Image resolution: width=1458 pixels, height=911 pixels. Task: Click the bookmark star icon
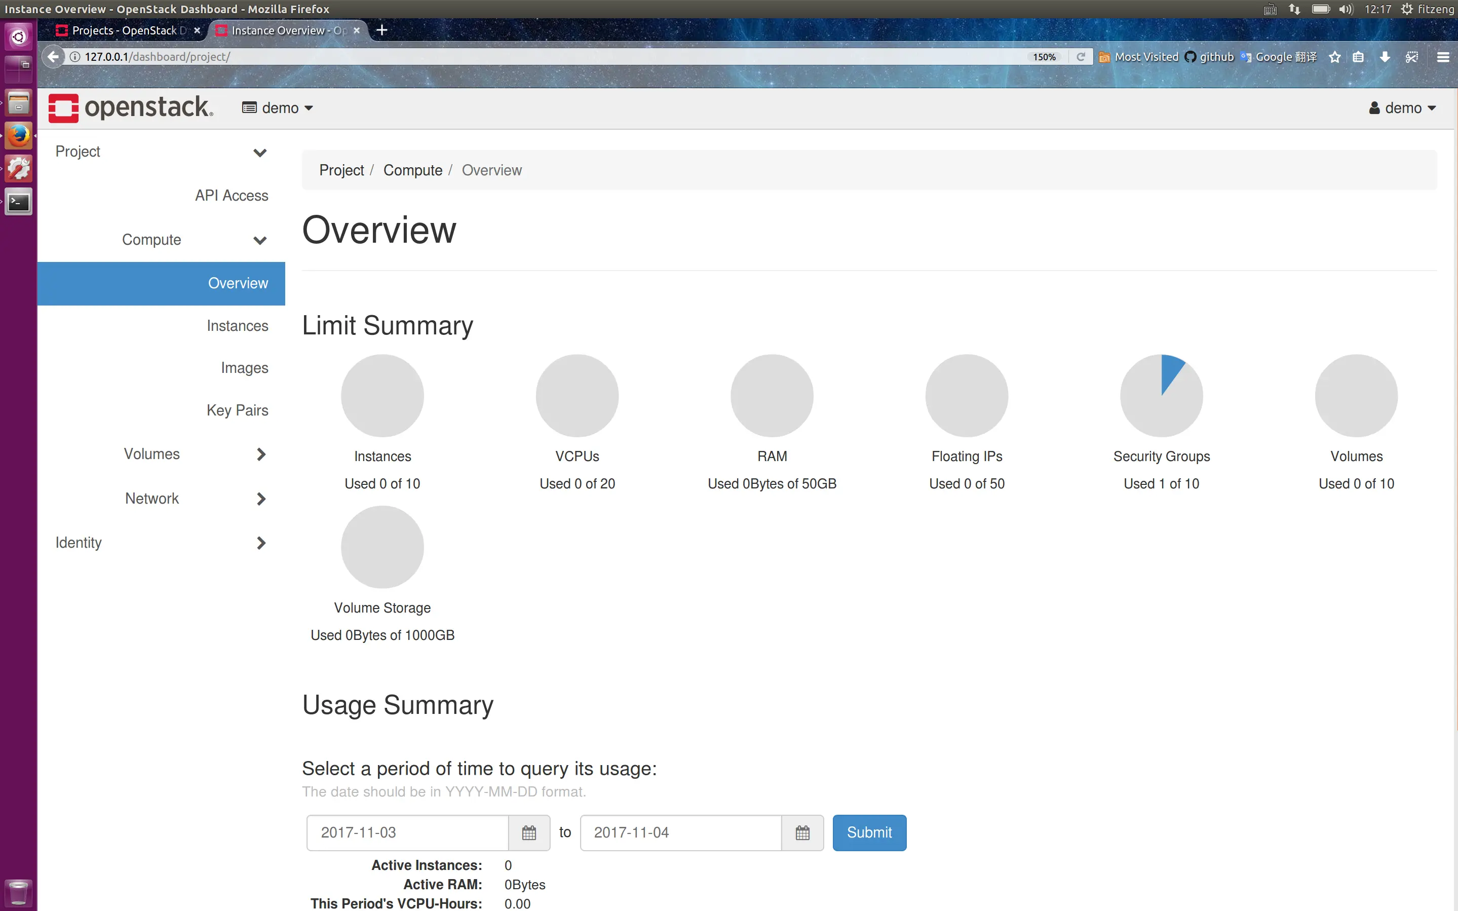coord(1334,57)
